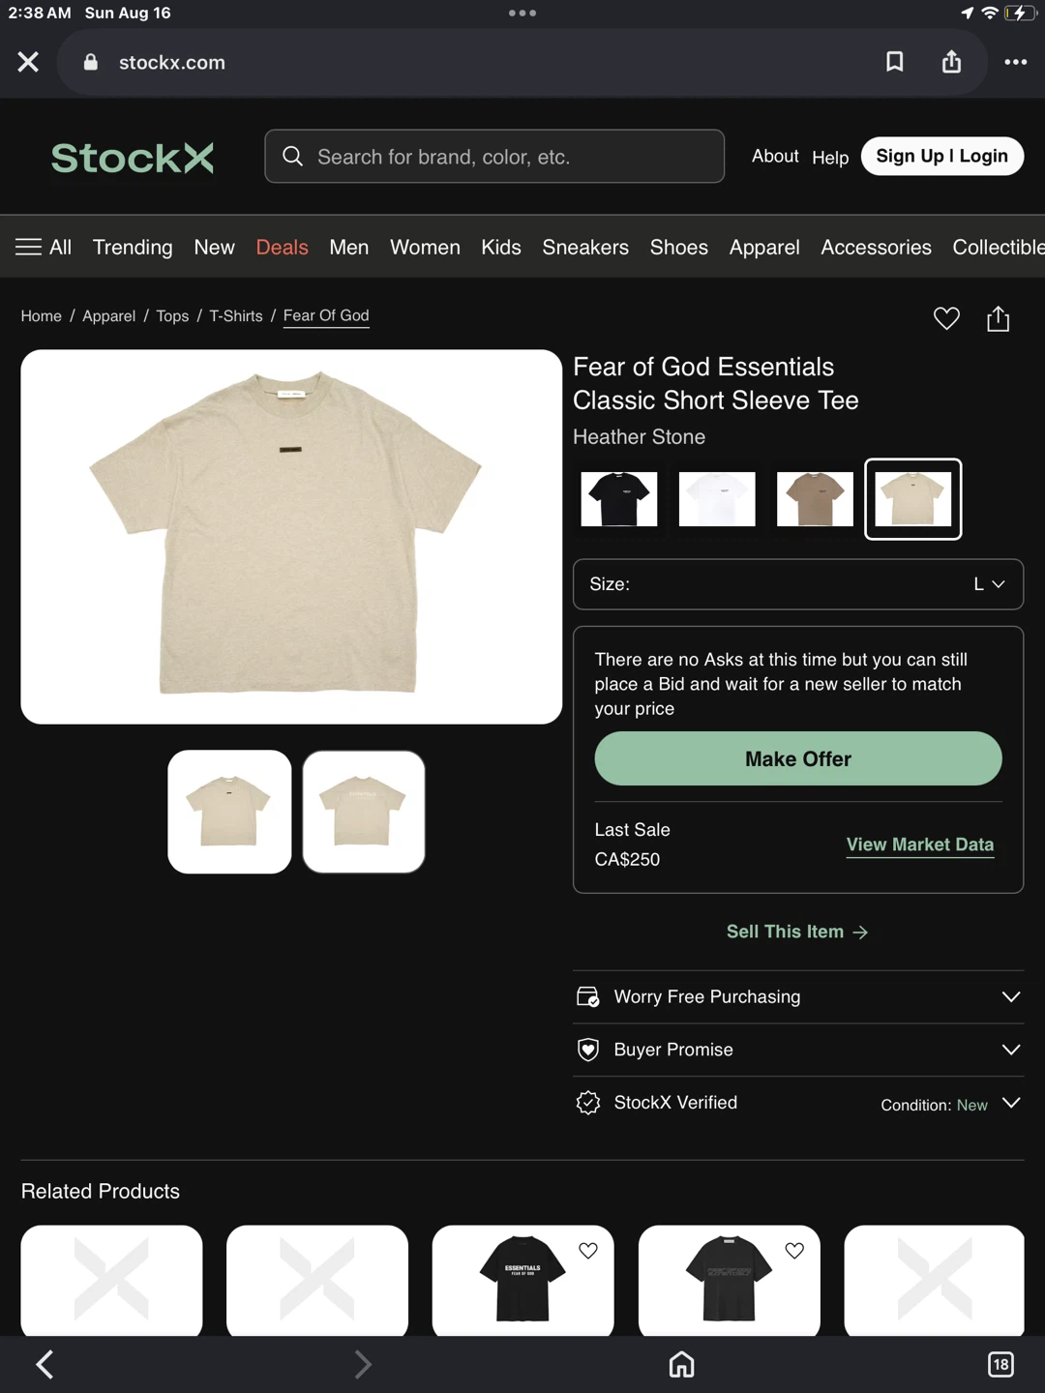
Task: Tap the Wi-Fi icon in status bar
Action: click(989, 13)
